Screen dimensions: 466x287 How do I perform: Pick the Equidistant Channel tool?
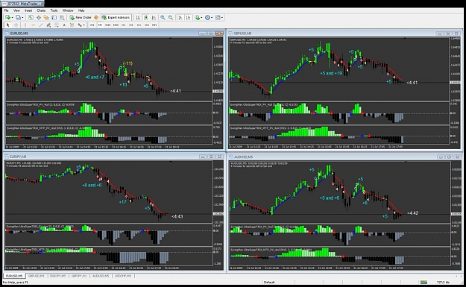pyautogui.click(x=48, y=25)
